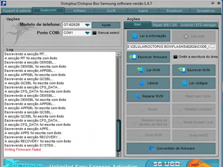Click the Repair button
Viewport: 223px width, 167px height.
pos(148,109)
